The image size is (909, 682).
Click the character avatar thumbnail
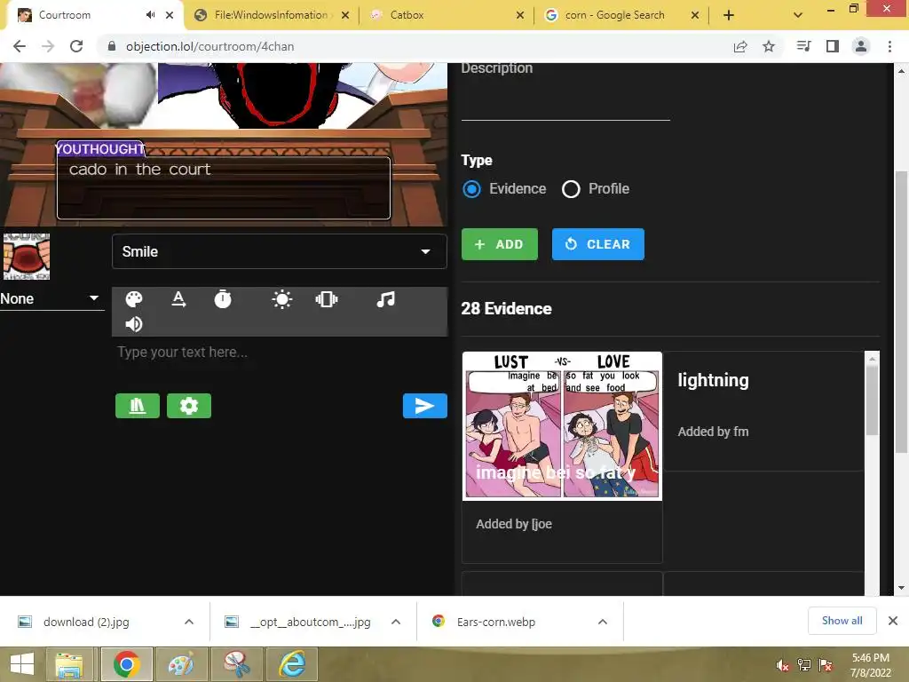[x=27, y=257]
